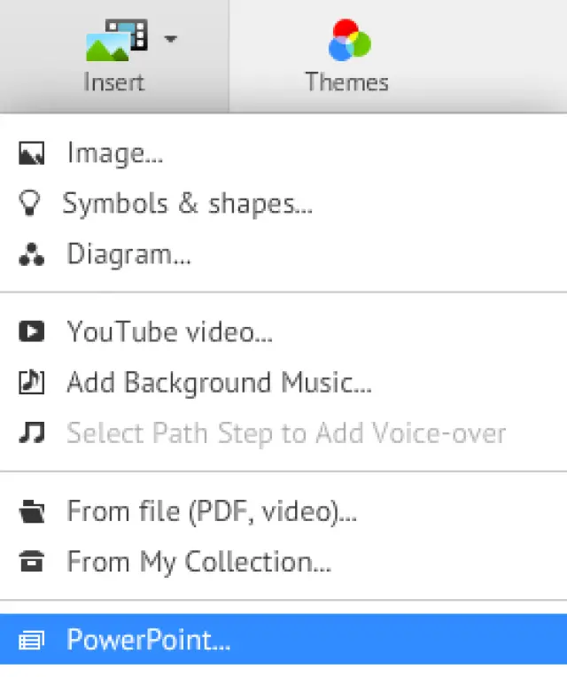Choose the highlighted PowerPoint... item
This screenshot has height=677, width=567.
[148, 640]
